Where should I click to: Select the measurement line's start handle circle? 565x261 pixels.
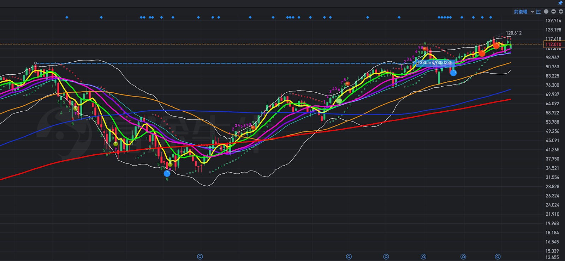[36, 63]
